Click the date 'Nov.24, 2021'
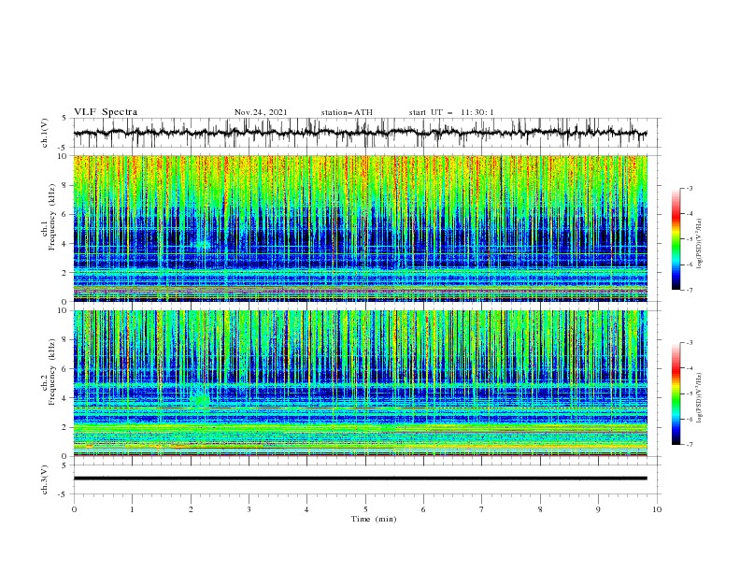 (261, 112)
